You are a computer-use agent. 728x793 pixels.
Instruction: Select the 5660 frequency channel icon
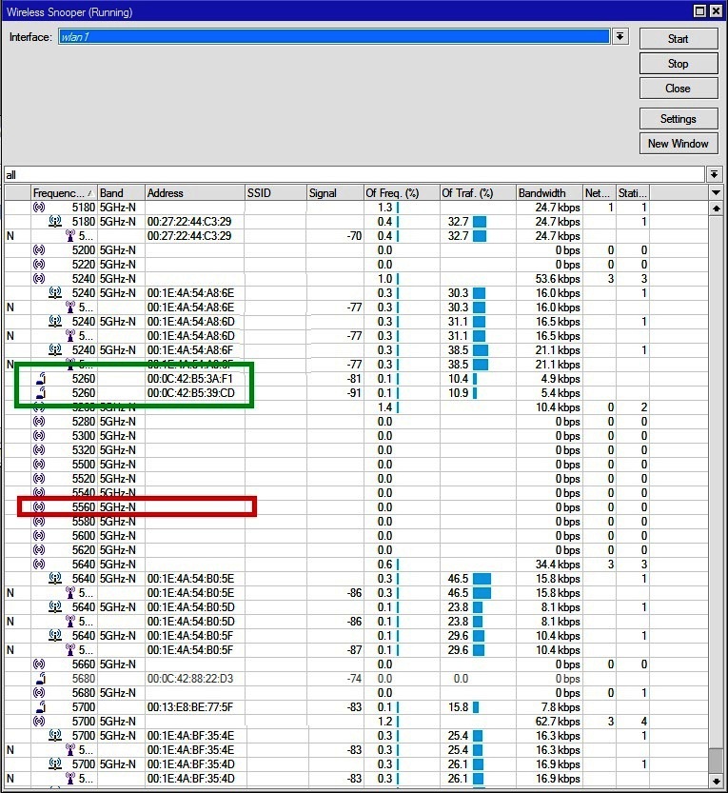click(39, 664)
